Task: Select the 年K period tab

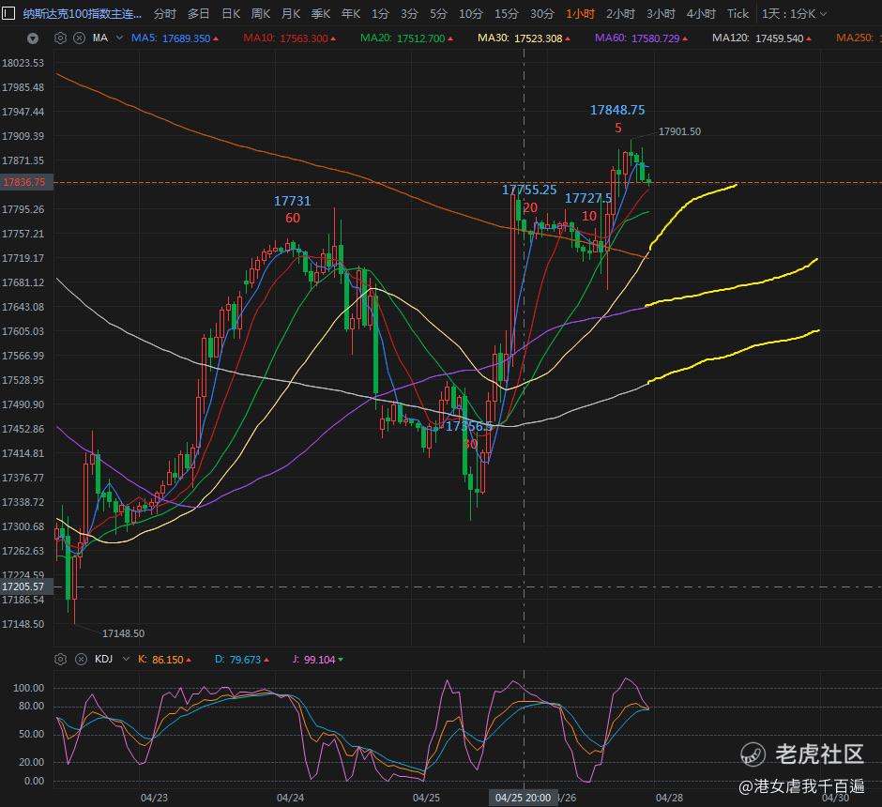Action: tap(350, 13)
